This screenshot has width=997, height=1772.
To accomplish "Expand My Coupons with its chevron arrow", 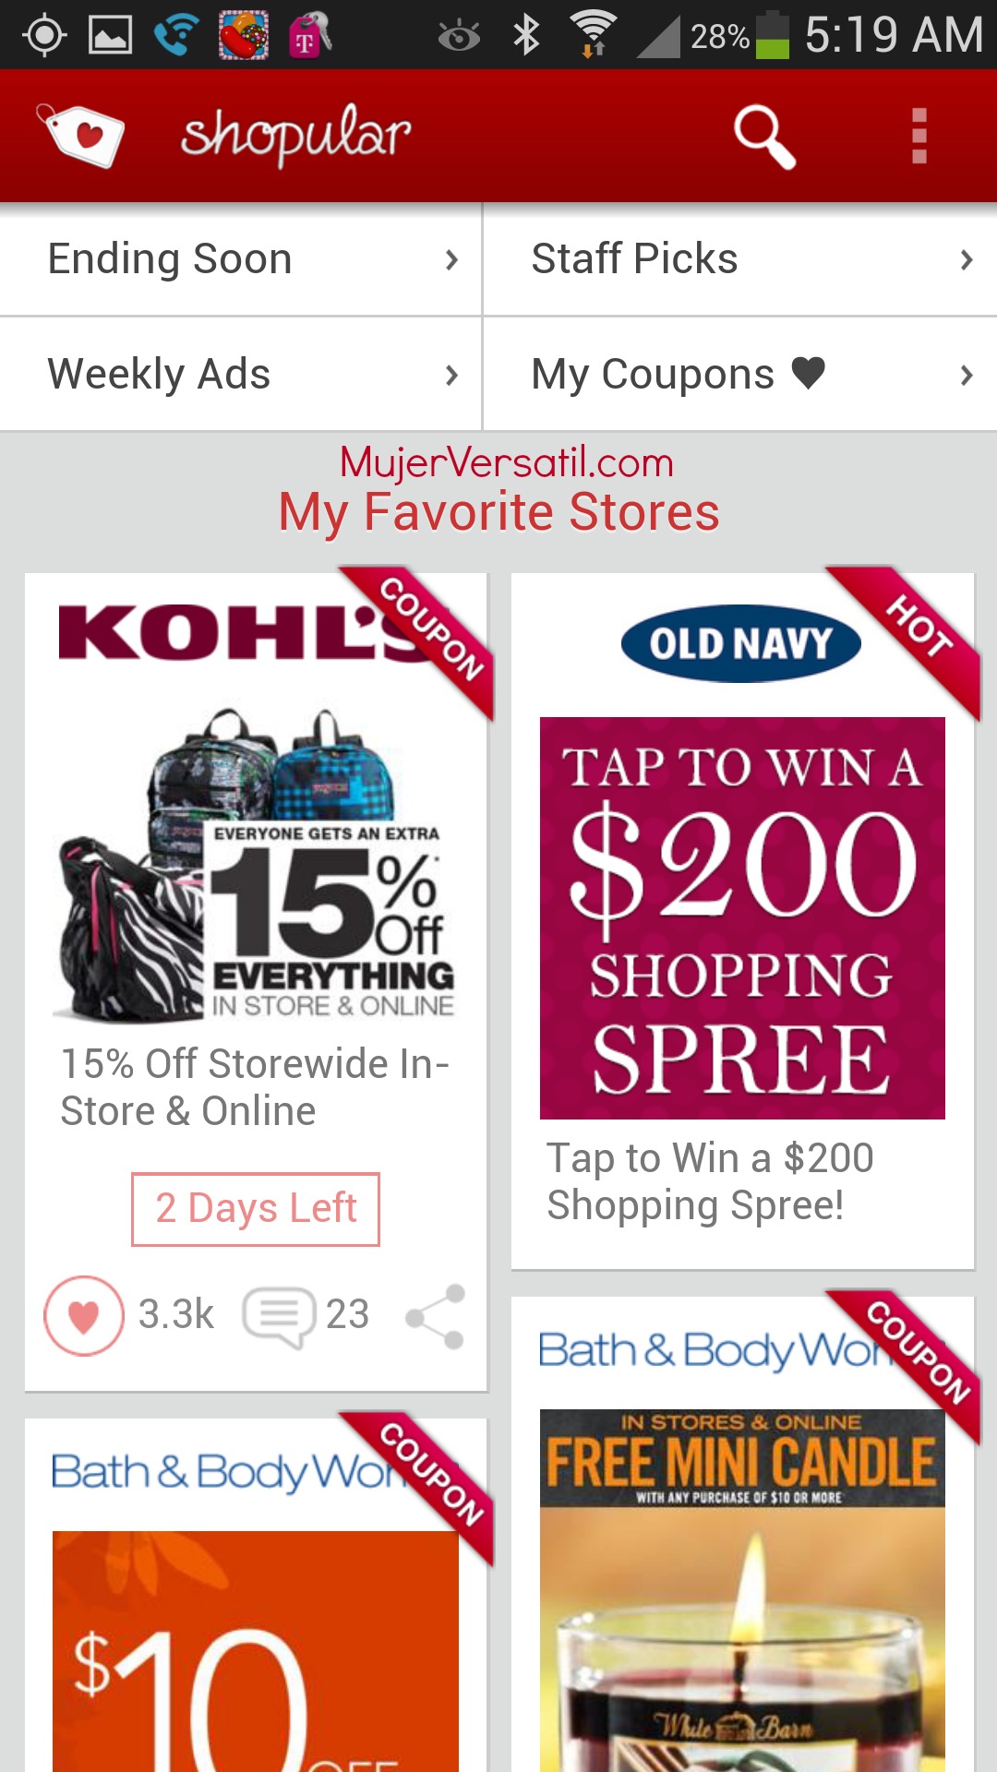I will [x=967, y=375].
